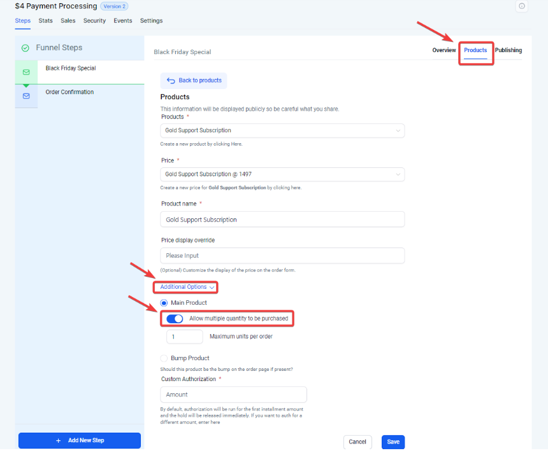The image size is (548, 460).
Task: Click the Custom Authorization Amount field
Action: (233, 394)
